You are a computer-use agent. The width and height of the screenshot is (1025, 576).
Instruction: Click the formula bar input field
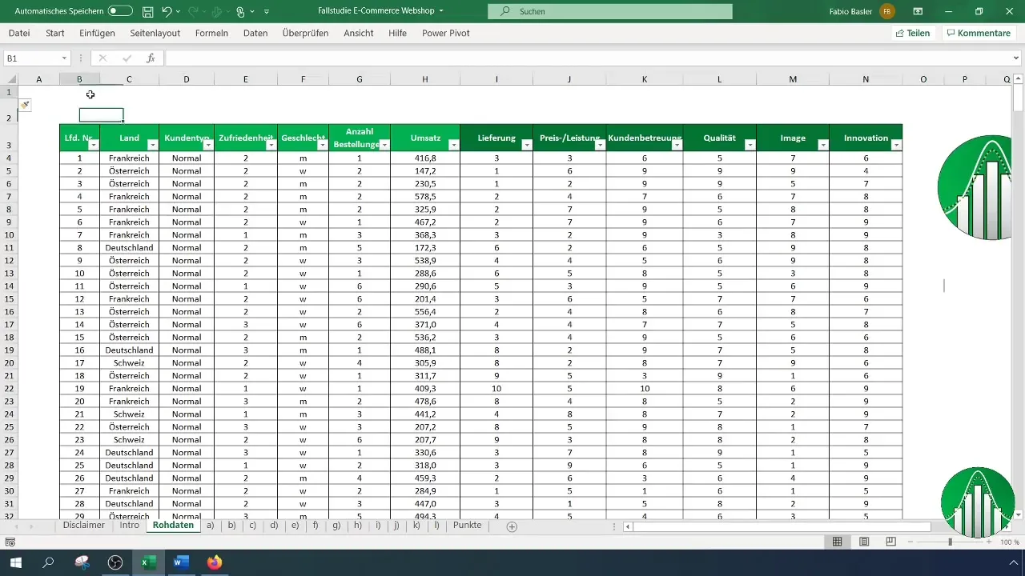pyautogui.click(x=589, y=58)
